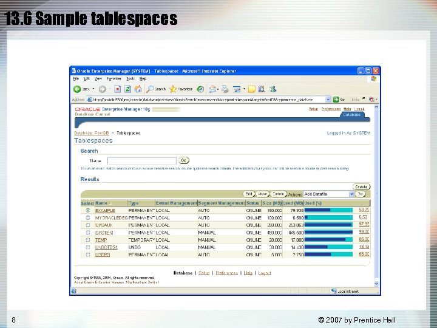
Task: Open the File menu
Action: [76, 78]
